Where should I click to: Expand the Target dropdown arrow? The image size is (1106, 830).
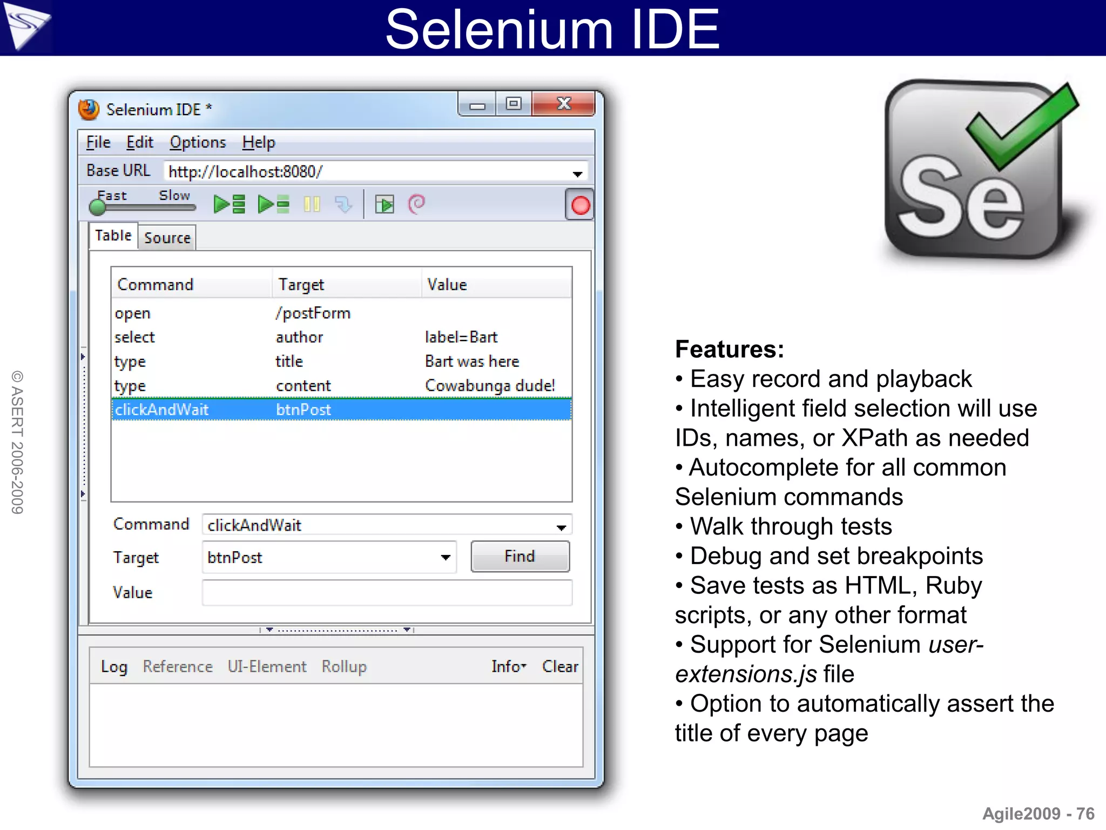coord(446,557)
